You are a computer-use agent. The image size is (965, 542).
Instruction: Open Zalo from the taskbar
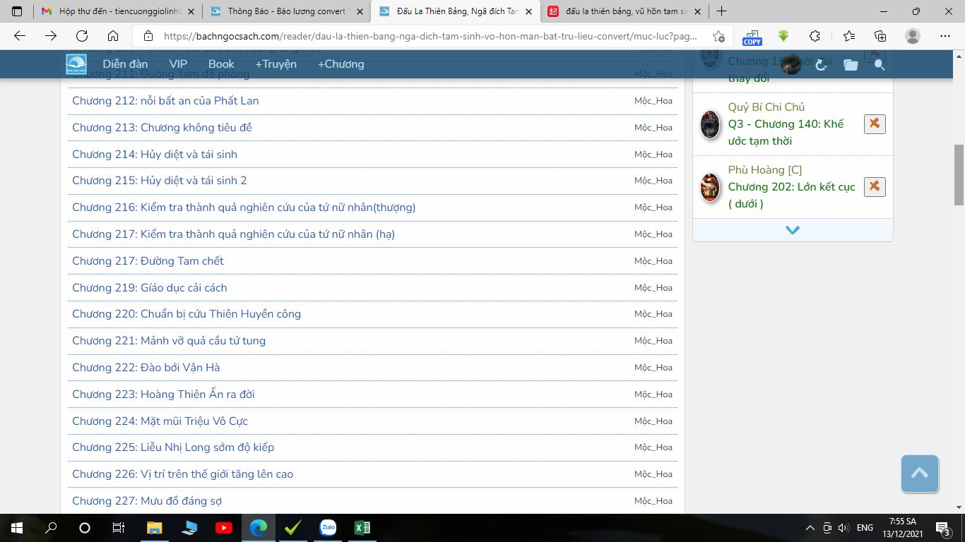pos(328,528)
